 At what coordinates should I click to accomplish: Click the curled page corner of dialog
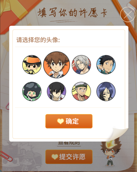coord(119,134)
